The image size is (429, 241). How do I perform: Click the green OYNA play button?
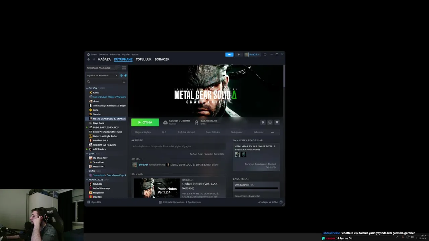tap(145, 123)
